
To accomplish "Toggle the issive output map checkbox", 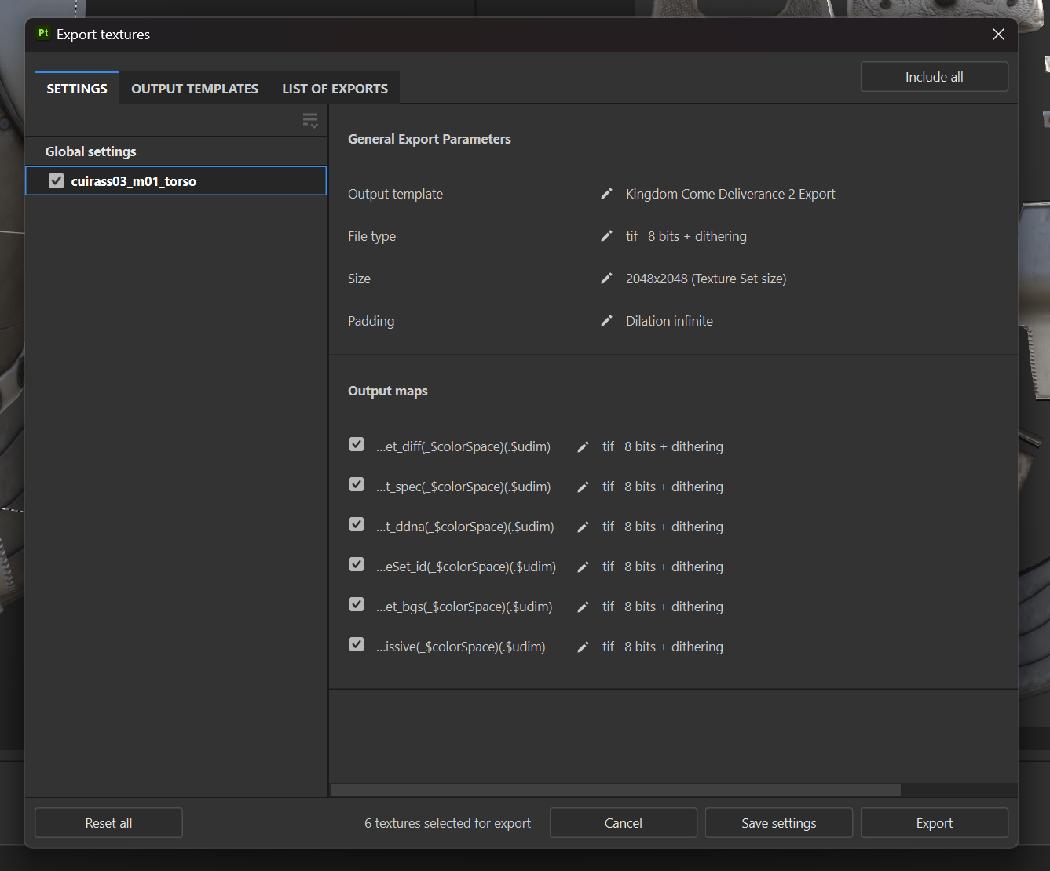I will 357,645.
